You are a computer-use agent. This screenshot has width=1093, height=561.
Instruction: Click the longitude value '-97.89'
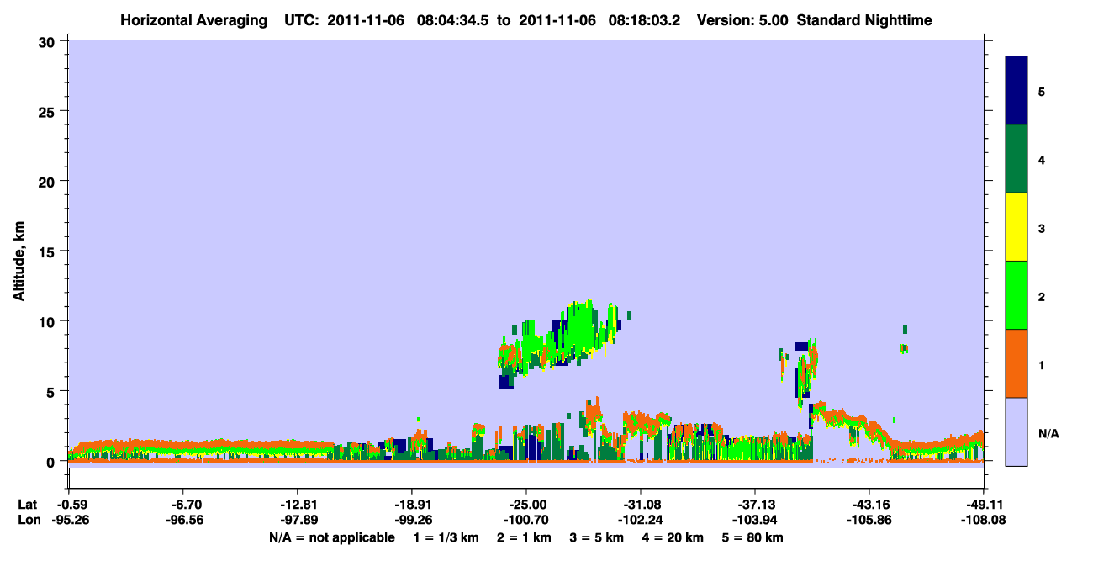pyautogui.click(x=298, y=520)
